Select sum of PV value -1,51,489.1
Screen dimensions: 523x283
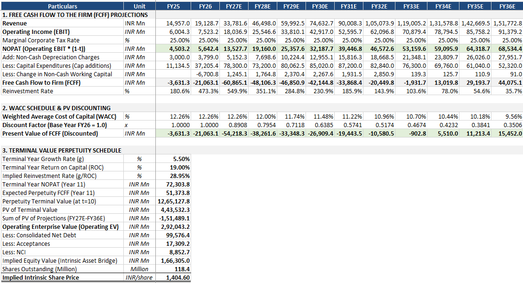[x=175, y=218]
